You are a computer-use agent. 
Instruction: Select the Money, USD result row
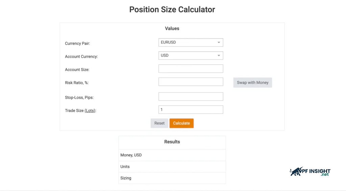coord(172,155)
